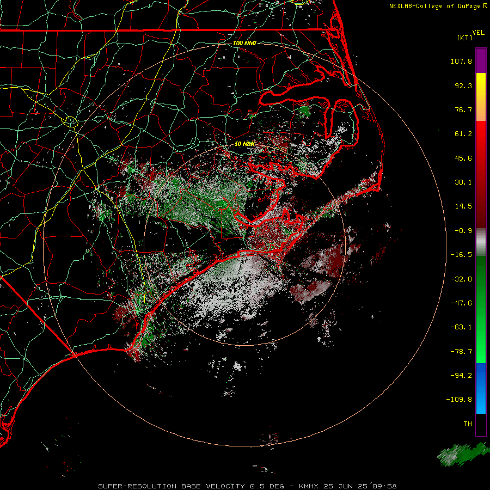Click the 107.8 value on velocity scale

tap(461, 61)
